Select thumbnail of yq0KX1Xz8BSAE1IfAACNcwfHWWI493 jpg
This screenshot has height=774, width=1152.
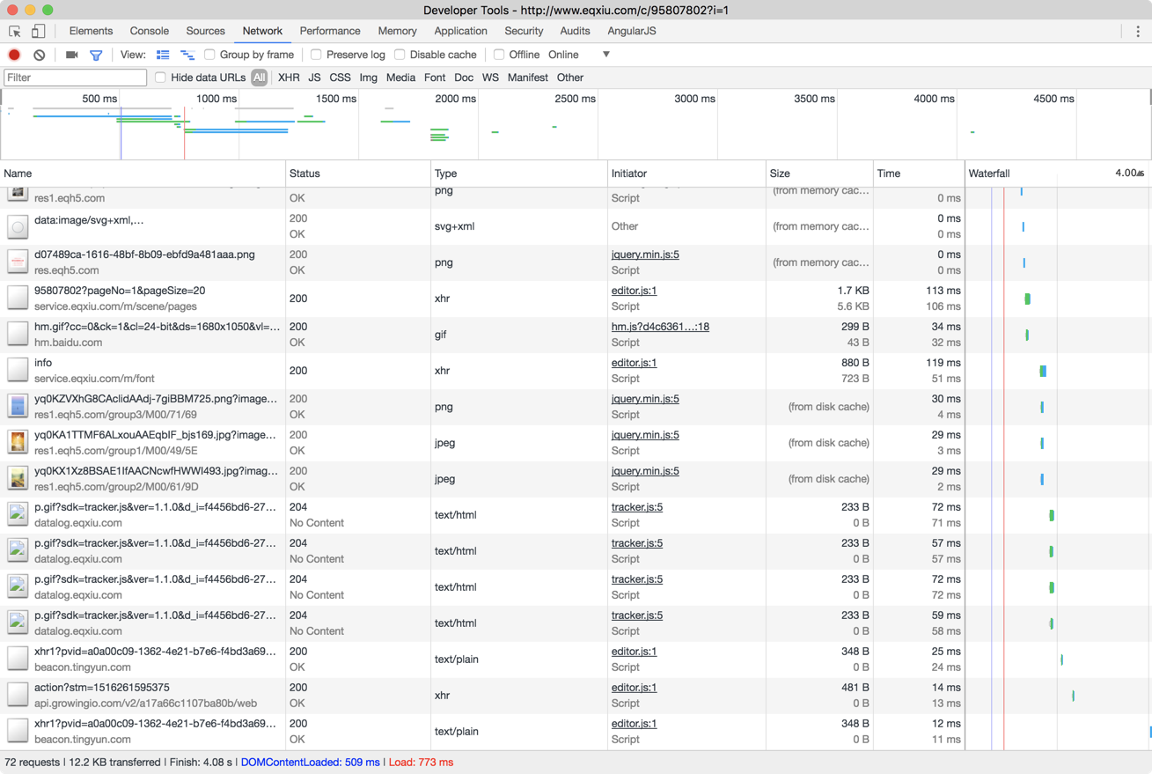pyautogui.click(x=18, y=479)
